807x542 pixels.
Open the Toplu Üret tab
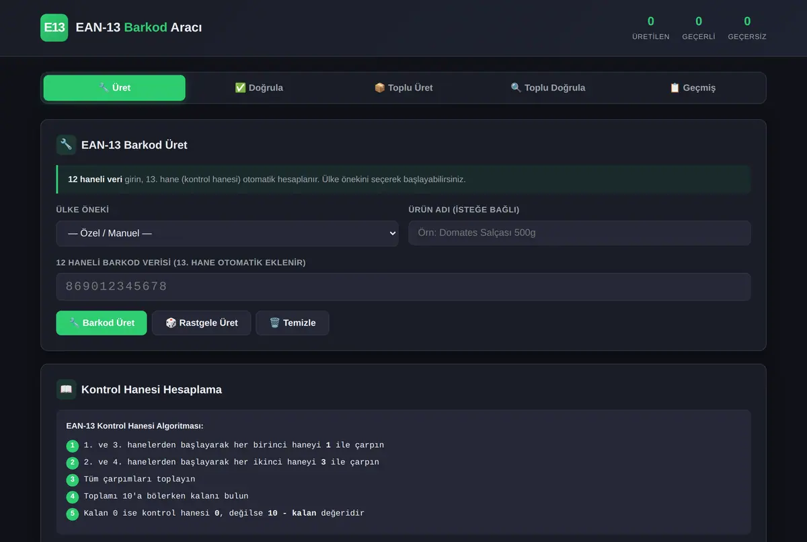click(x=403, y=88)
